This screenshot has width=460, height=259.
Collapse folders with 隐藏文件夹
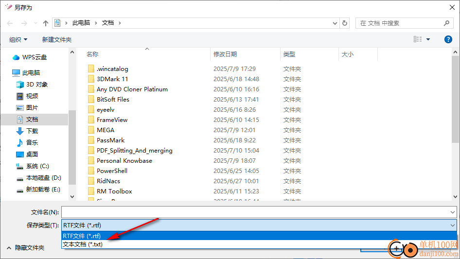25,248
